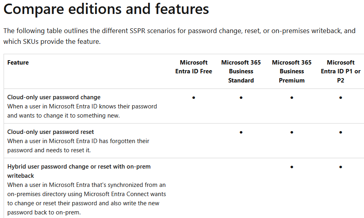
Task: Select Business Premium dot in password change row
Action: (x=292, y=97)
